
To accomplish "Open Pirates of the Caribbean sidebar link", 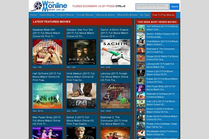I will coord(162,125).
